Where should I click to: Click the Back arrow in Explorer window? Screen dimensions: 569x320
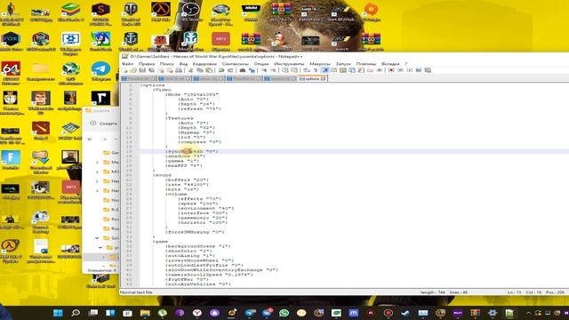(x=90, y=139)
